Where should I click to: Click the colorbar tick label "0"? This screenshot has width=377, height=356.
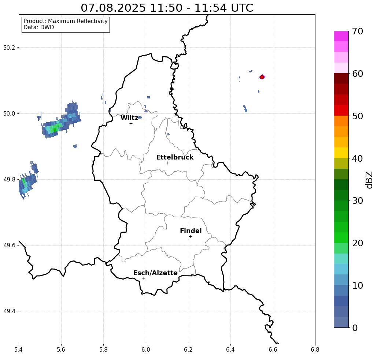click(355, 328)
